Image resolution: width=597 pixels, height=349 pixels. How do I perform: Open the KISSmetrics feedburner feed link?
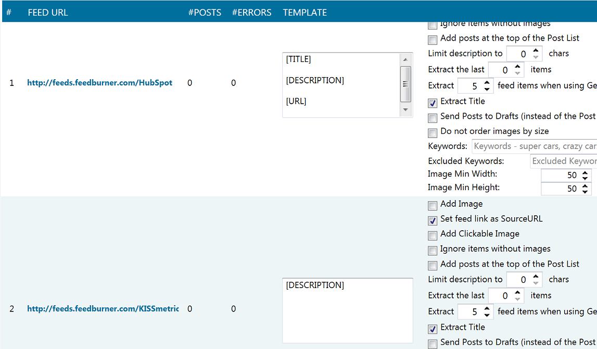103,309
